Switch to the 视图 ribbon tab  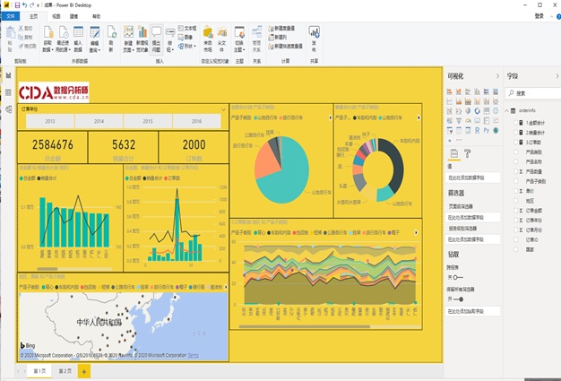[x=56, y=16]
